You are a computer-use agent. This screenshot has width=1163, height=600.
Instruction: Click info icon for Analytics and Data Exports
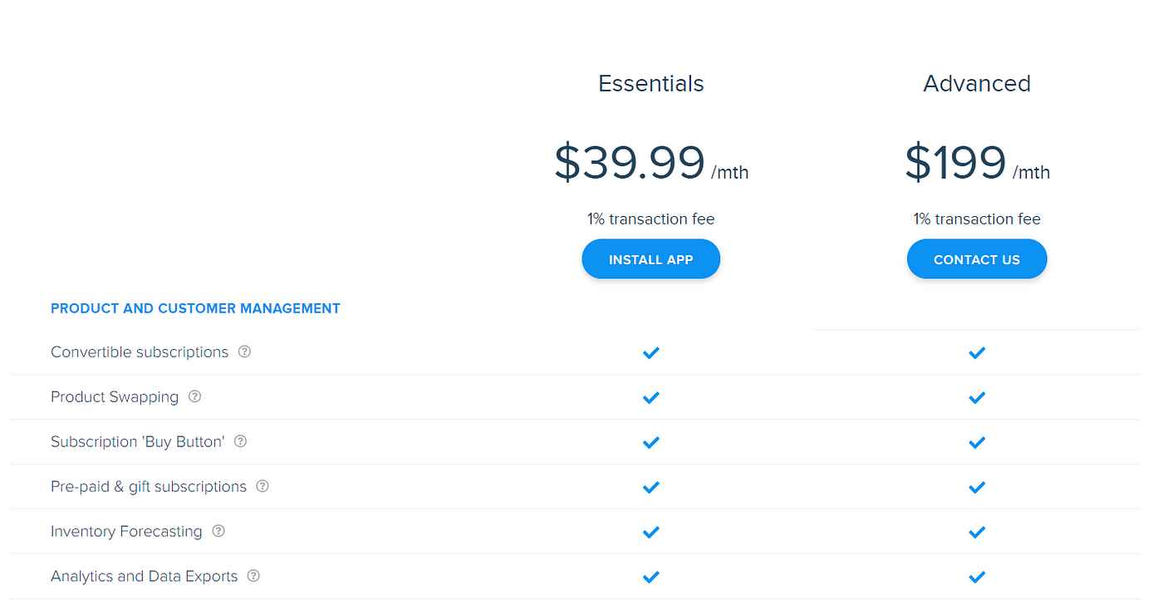(254, 576)
